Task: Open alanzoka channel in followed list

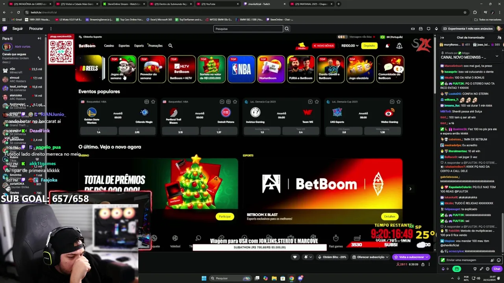Action: click(22, 96)
